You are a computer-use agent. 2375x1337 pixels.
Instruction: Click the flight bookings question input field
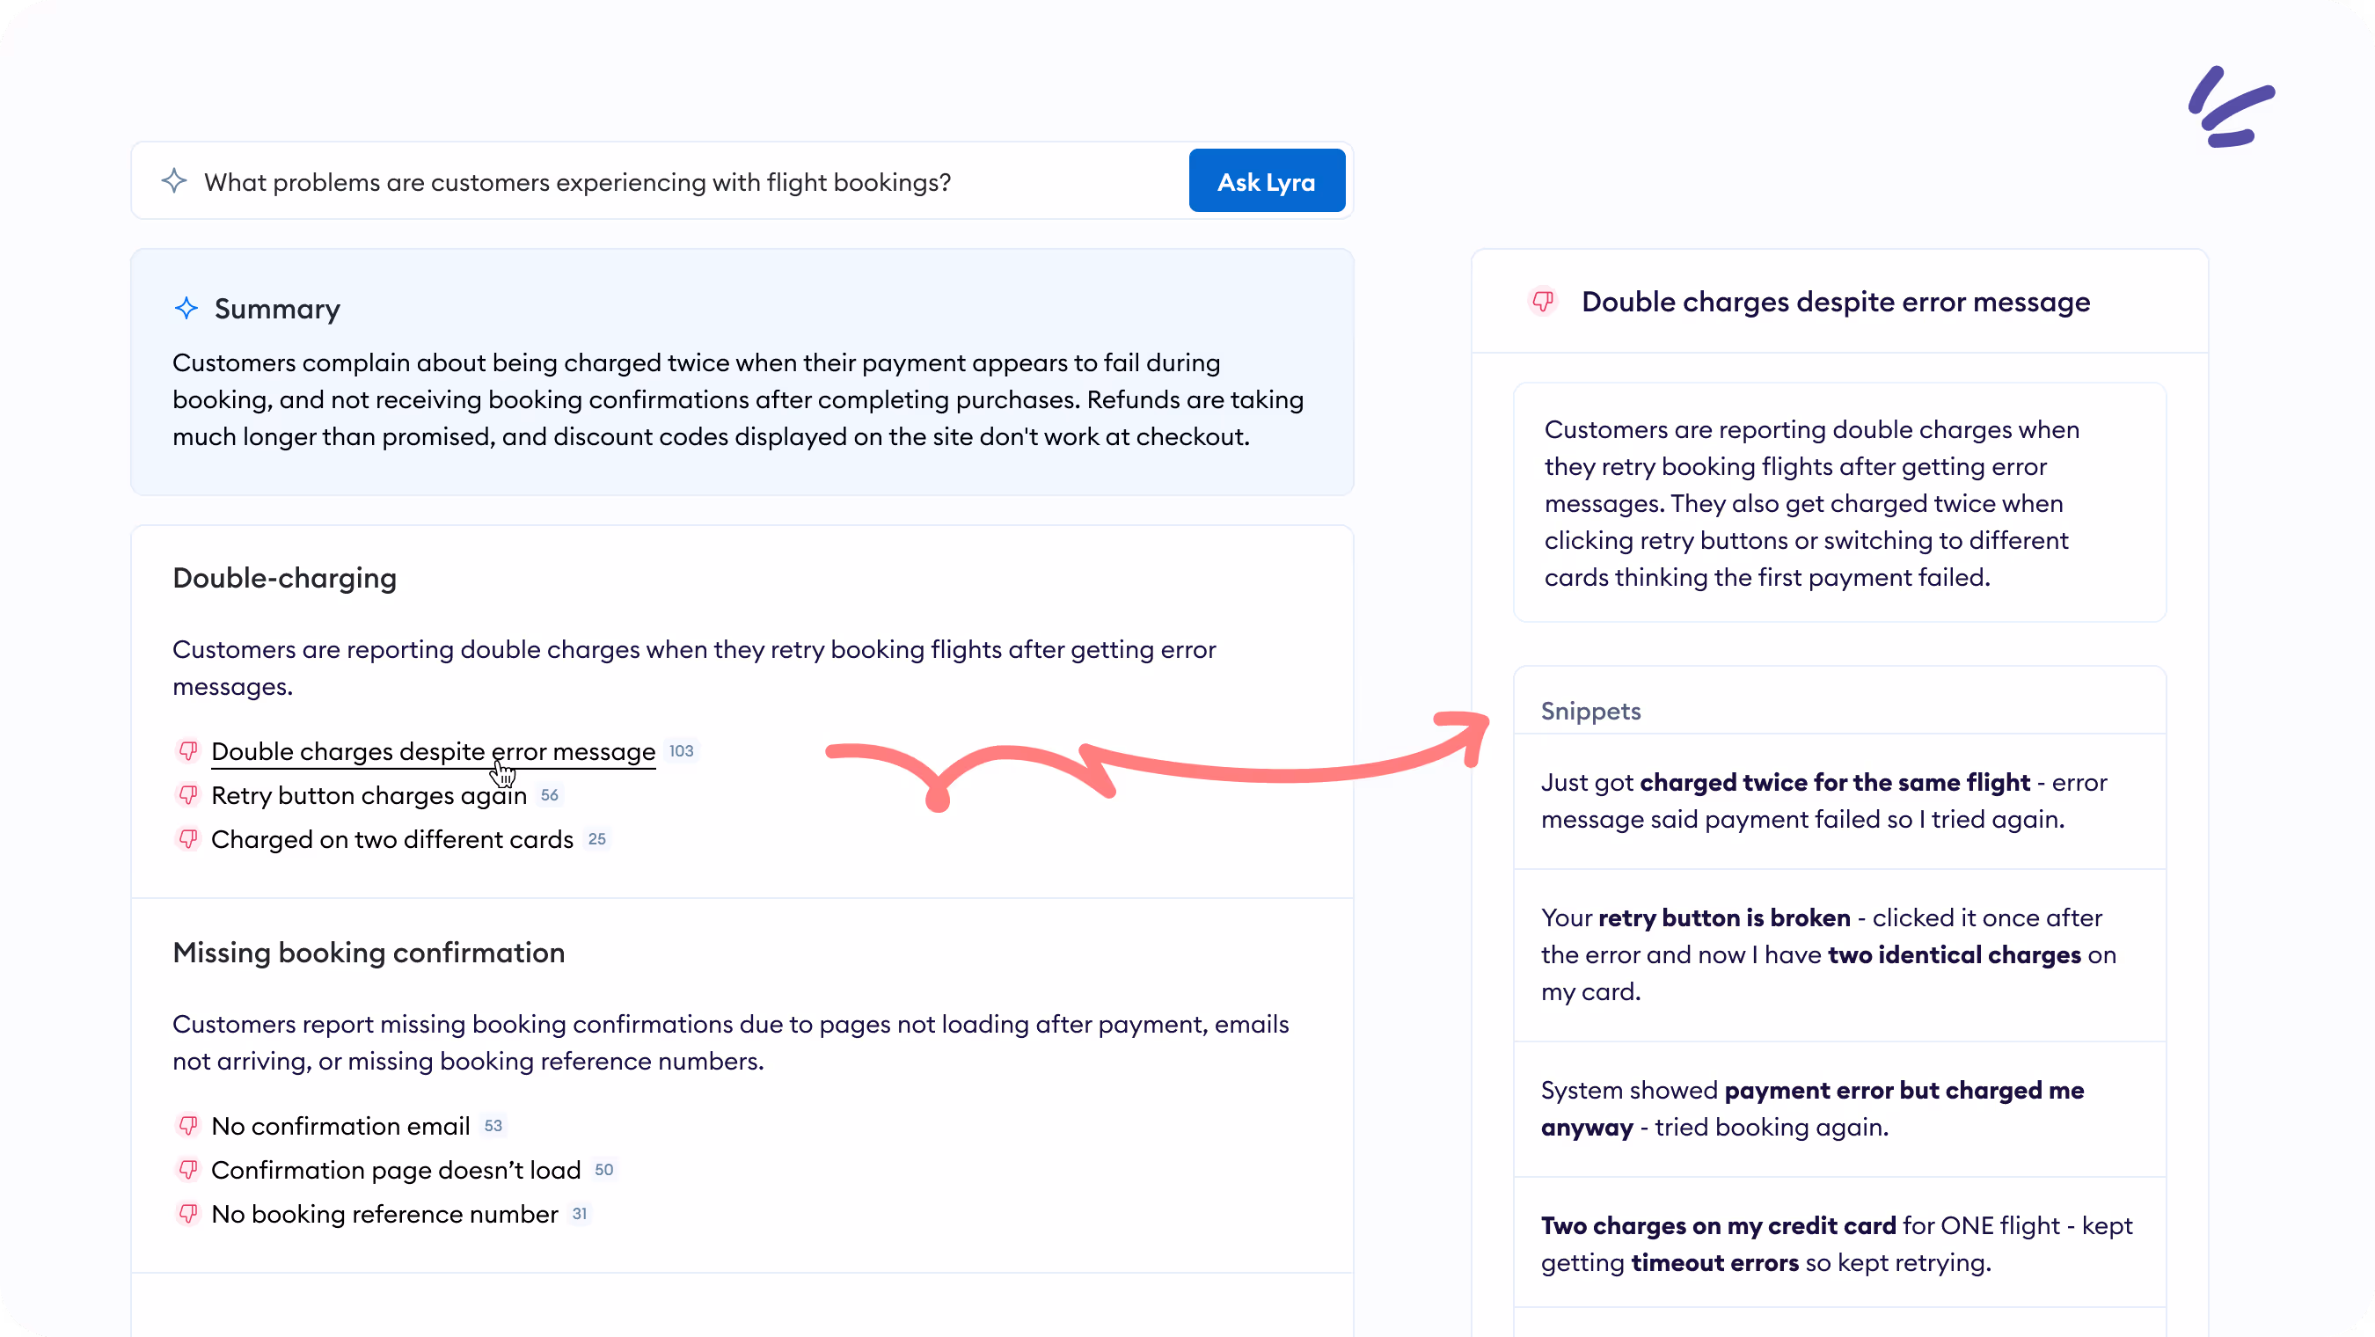[646, 182]
